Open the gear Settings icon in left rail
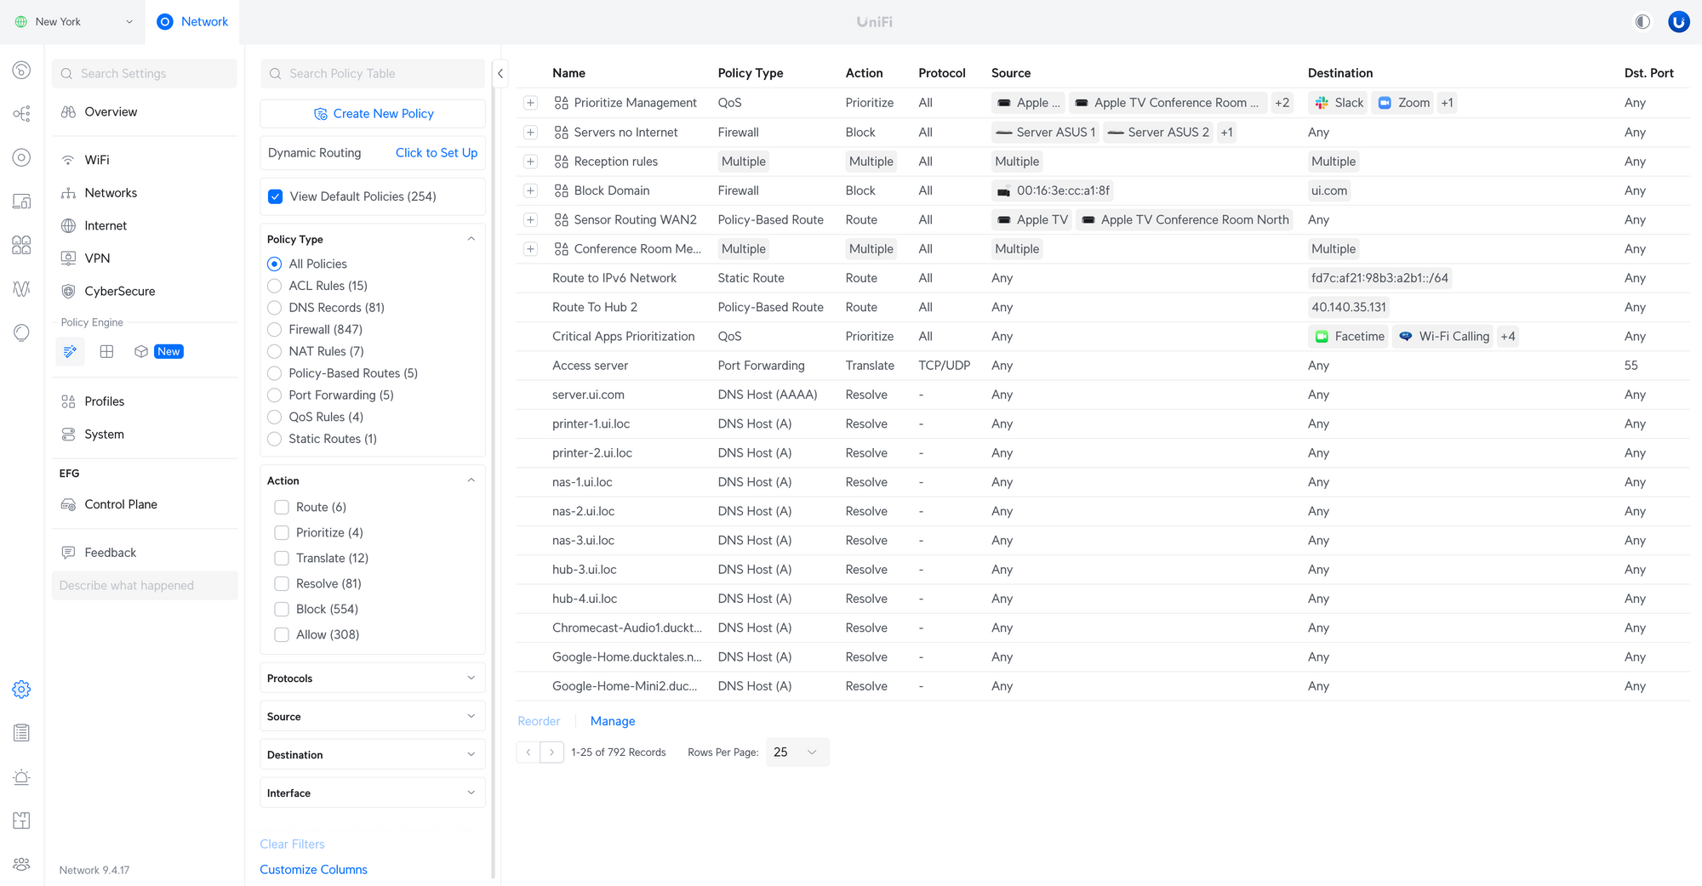This screenshot has height=886, width=1702. (21, 690)
